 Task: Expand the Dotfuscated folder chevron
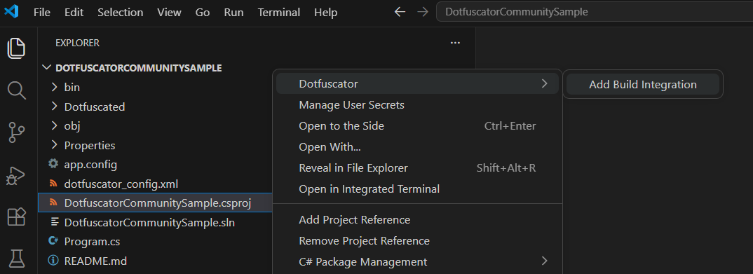tap(54, 106)
